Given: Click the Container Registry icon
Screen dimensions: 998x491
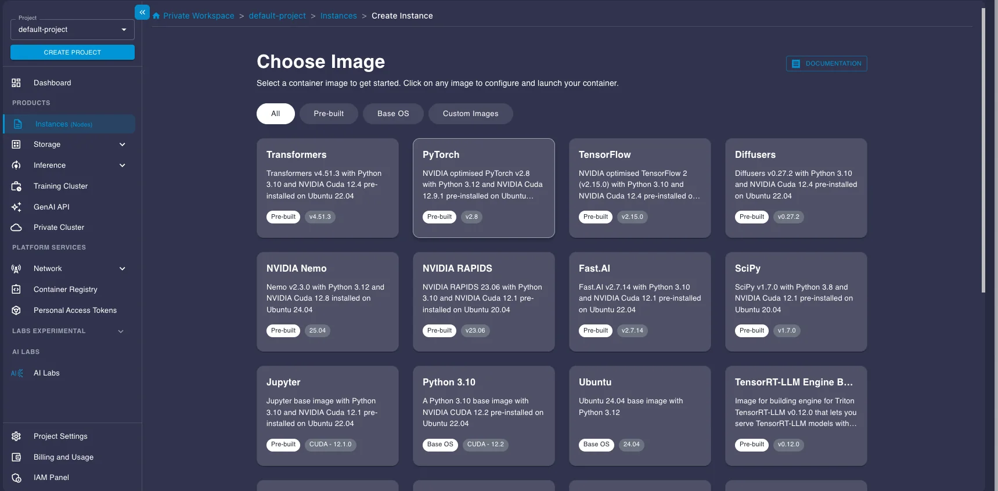Looking at the screenshot, I should [x=16, y=290].
